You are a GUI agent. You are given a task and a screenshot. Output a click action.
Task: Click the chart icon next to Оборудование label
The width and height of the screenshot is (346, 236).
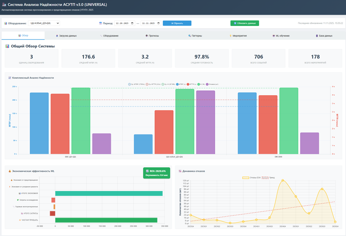(6, 23)
